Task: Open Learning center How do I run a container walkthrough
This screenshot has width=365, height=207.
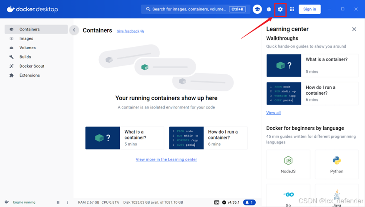Action: (312, 93)
